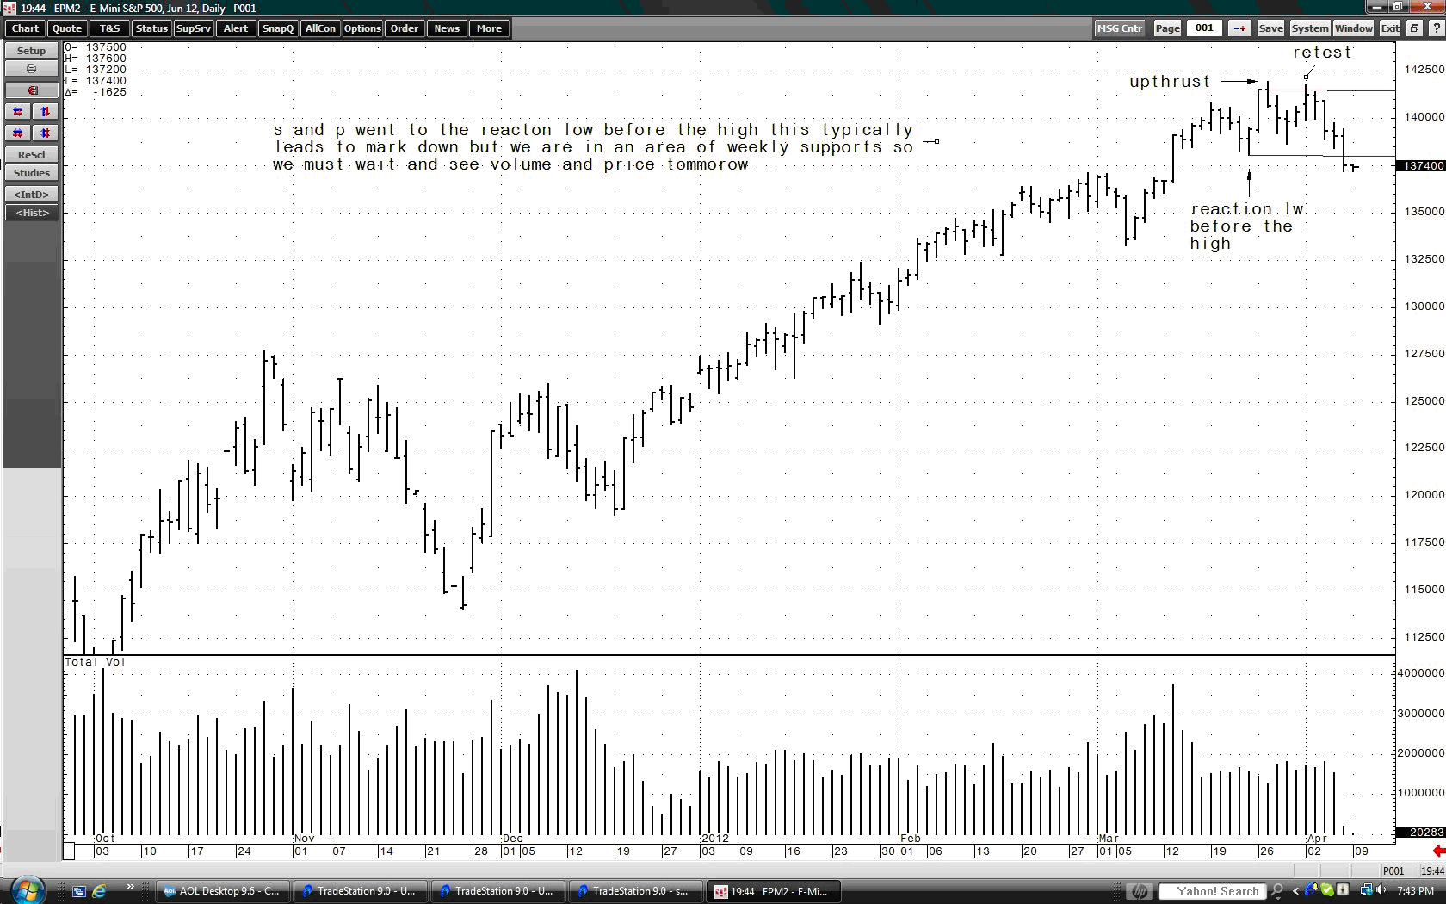This screenshot has width=1446, height=904.
Task: Open the Order menu
Action: pos(405,28)
